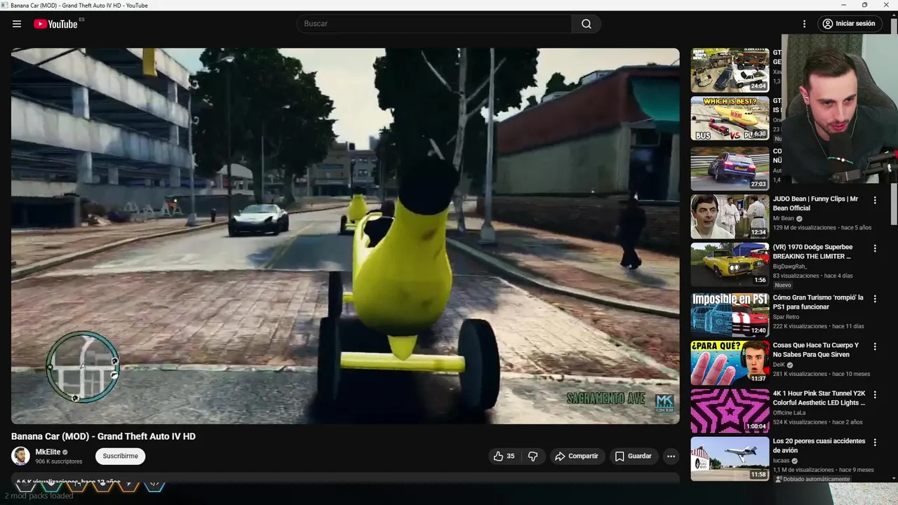Image resolution: width=898 pixels, height=505 pixels.
Task: Click the Doblado automáticamente label
Action: pos(812,479)
